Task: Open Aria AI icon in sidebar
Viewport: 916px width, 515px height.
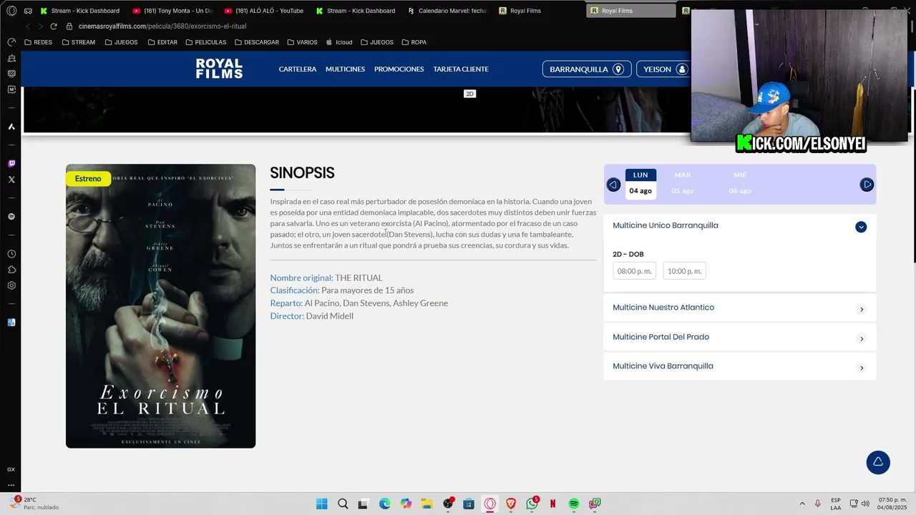Action: tap(11, 127)
